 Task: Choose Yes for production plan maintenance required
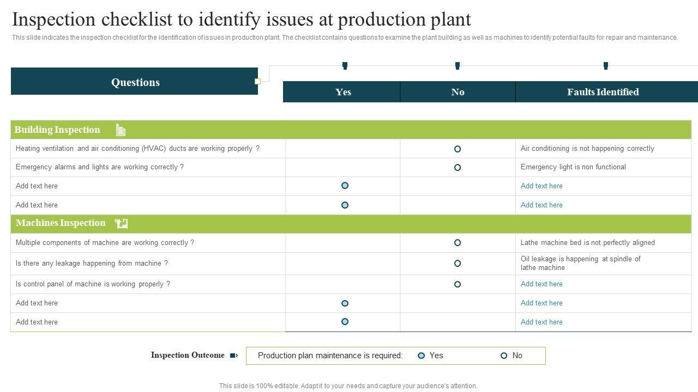pos(421,356)
